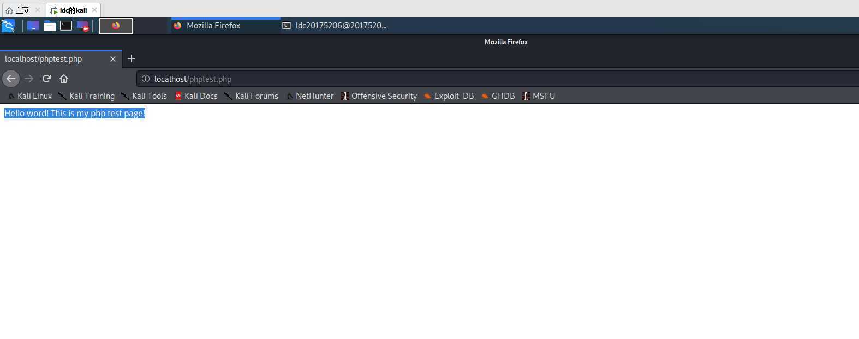This screenshot has height=339, width=859.
Task: Launch the terminal emulator panel icon
Action: [66, 26]
